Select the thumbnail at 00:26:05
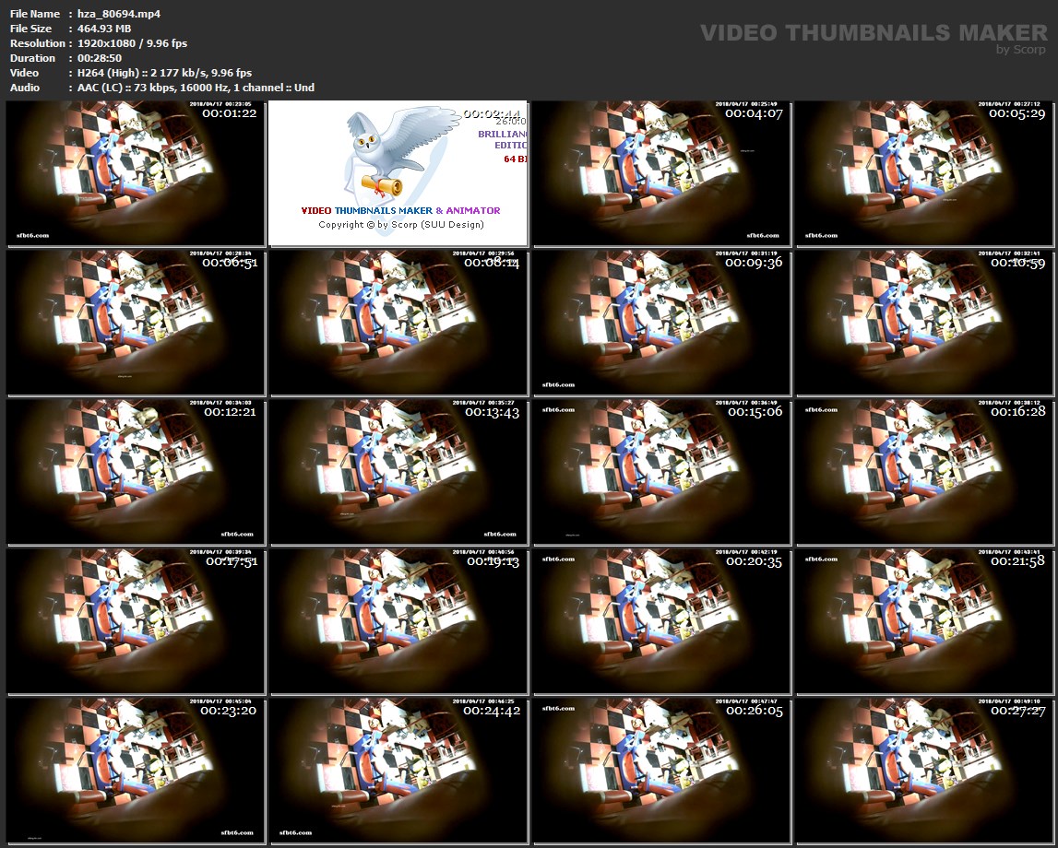The width and height of the screenshot is (1058, 848). tap(661, 771)
